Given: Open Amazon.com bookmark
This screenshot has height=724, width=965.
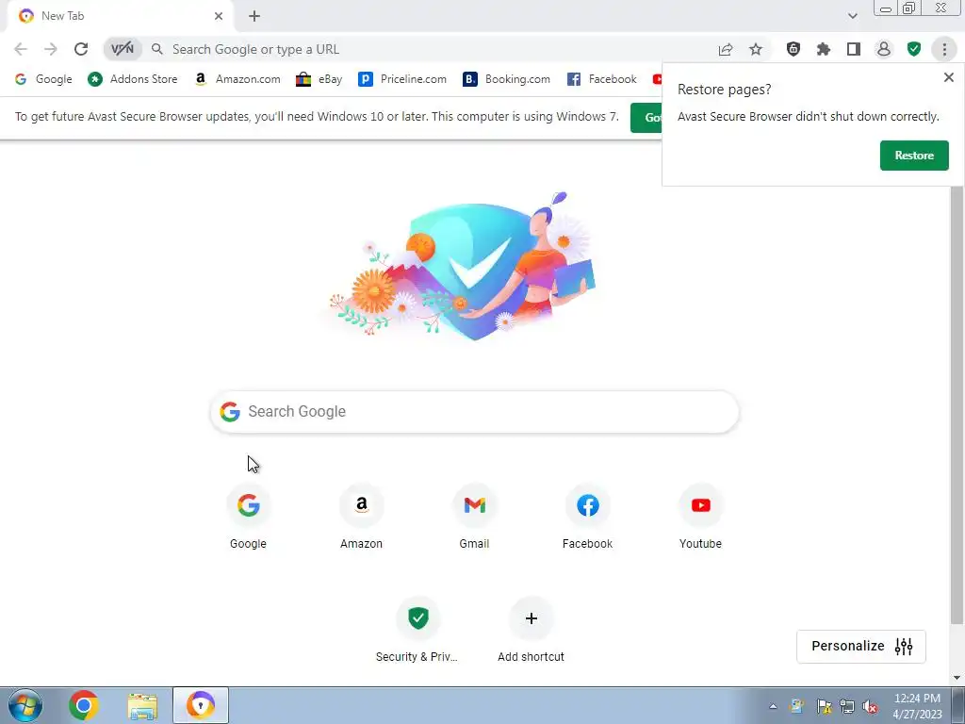Looking at the screenshot, I should [237, 79].
